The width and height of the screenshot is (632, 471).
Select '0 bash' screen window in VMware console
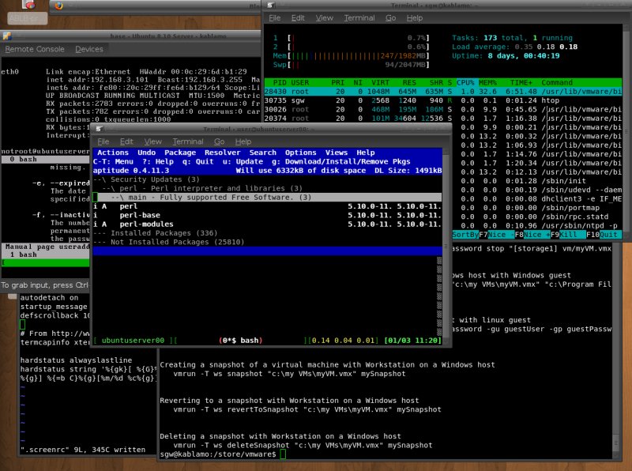click(46, 160)
